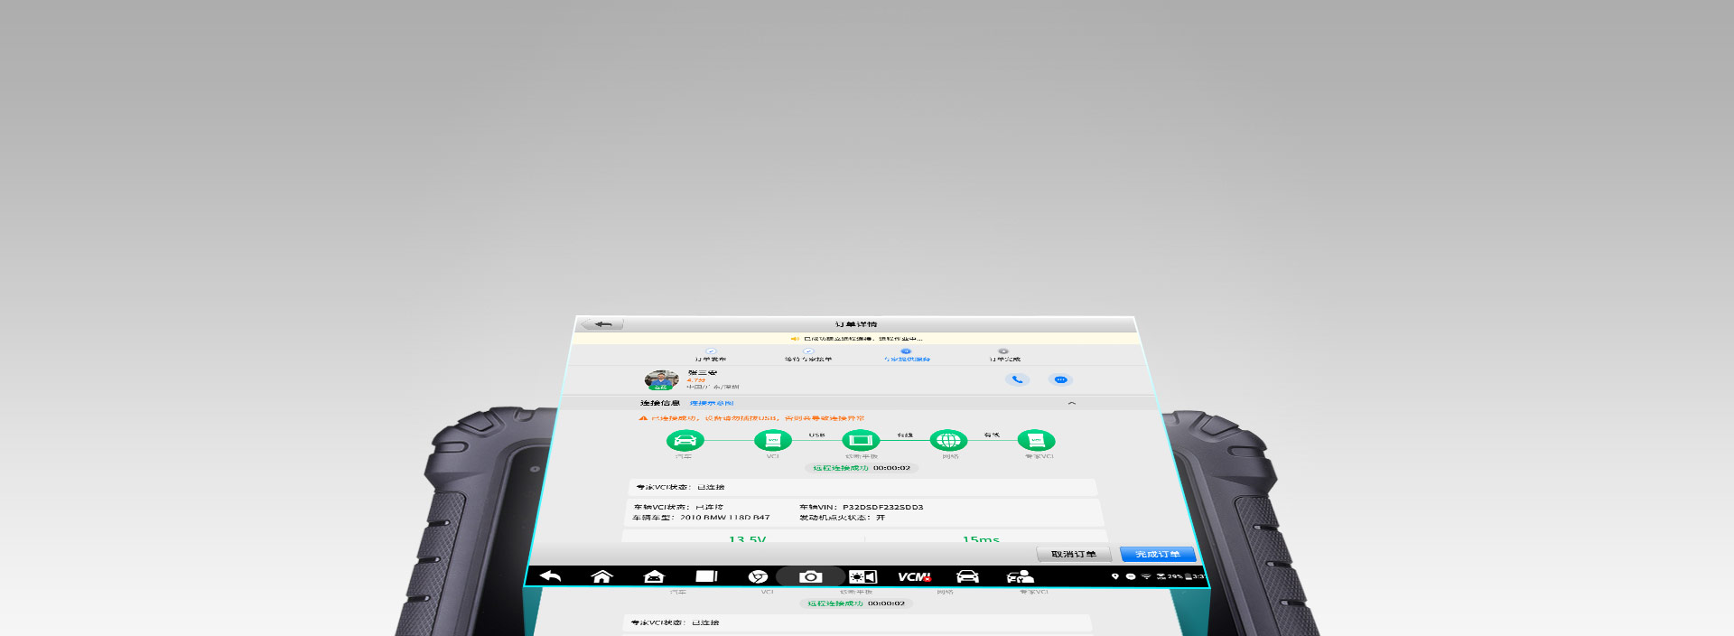The image size is (1734, 636).
Task: Tap the back arrow in navigation bar
Action: pyautogui.click(x=550, y=576)
